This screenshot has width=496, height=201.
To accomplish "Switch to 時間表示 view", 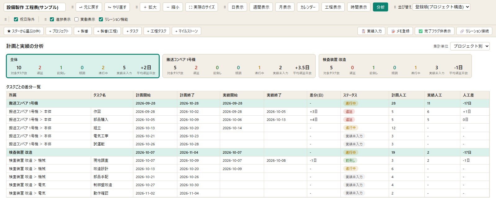I will coord(359,7).
